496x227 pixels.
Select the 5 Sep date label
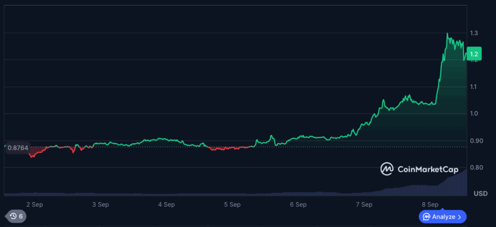[232, 205]
